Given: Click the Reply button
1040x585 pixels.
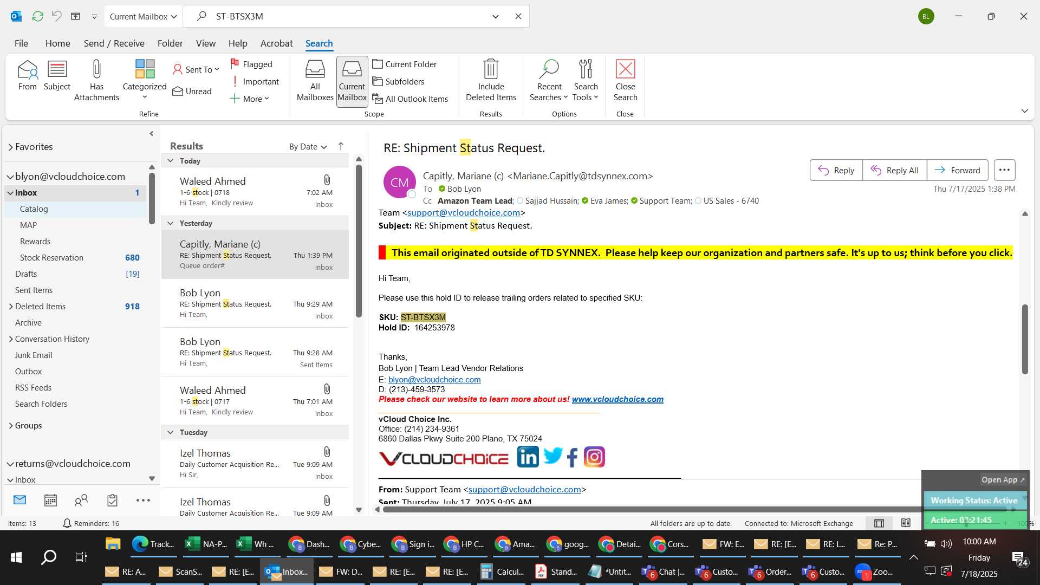Looking at the screenshot, I should click(x=836, y=170).
